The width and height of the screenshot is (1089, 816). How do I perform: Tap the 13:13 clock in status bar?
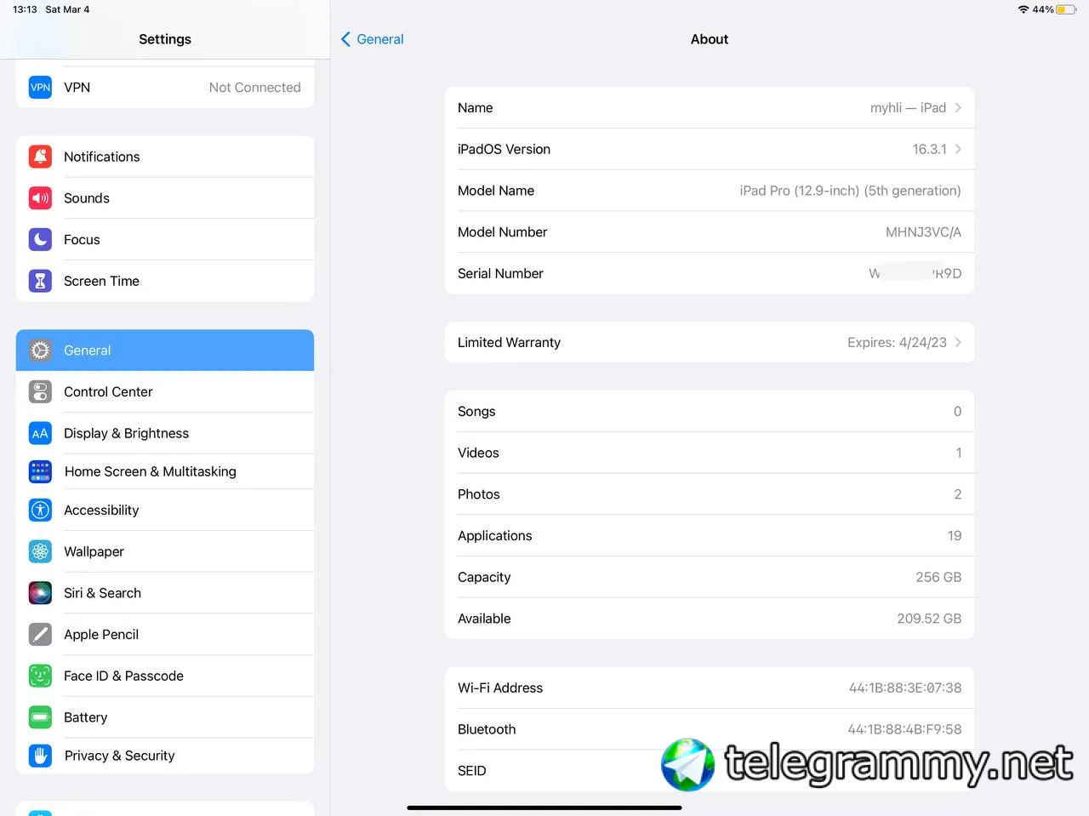[25, 9]
